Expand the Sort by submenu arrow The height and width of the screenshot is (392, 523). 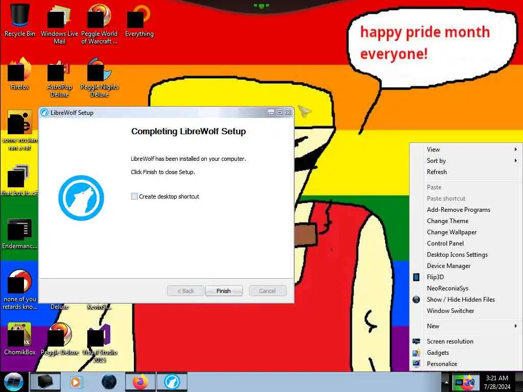(x=516, y=161)
